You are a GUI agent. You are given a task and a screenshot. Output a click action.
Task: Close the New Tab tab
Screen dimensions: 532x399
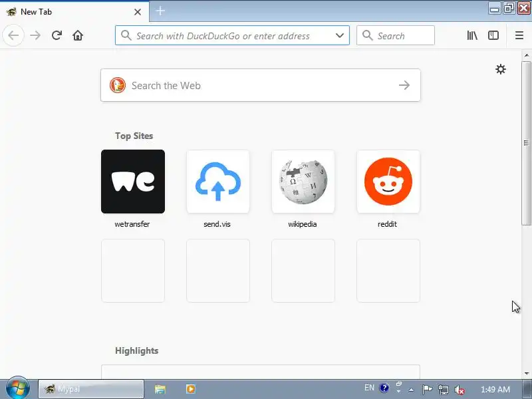pyautogui.click(x=138, y=12)
